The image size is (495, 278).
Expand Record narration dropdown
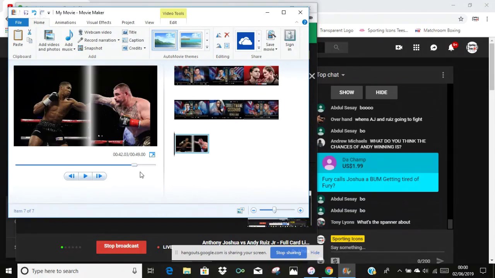point(118,40)
